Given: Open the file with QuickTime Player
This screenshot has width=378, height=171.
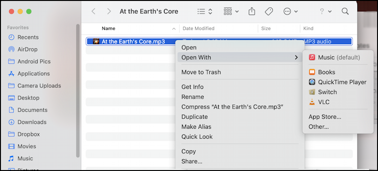Looking at the screenshot, I should pos(338,82).
